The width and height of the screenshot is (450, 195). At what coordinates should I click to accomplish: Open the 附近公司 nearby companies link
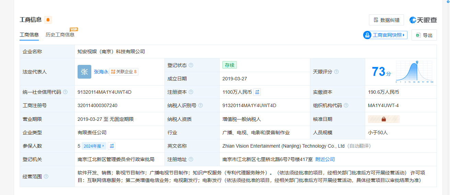(x=325, y=159)
